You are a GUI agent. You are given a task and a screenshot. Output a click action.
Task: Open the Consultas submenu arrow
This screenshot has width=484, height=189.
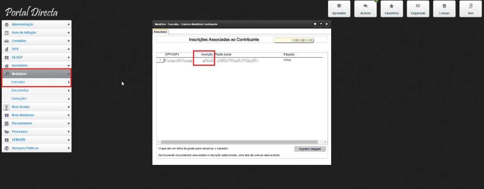pos(68,82)
